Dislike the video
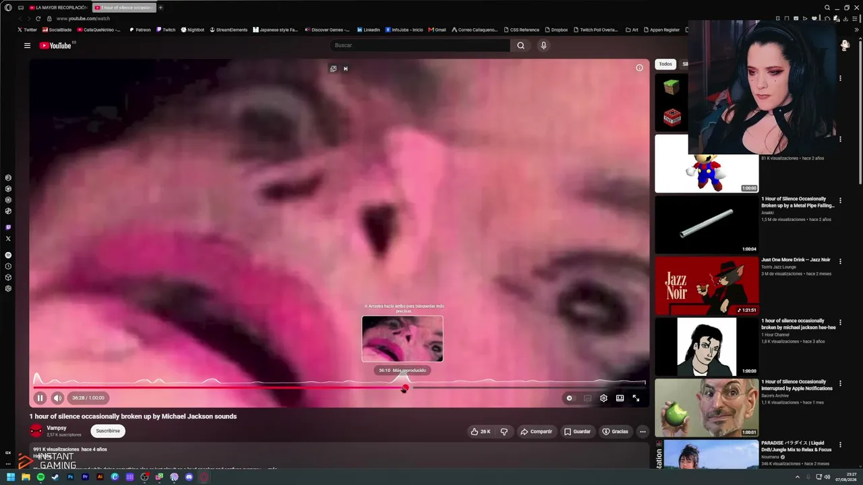Viewport: 863px width, 485px height. click(x=504, y=431)
